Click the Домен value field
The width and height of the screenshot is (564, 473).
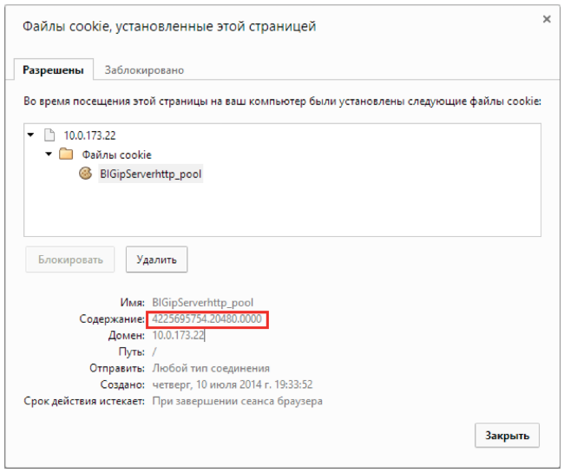pos(179,336)
